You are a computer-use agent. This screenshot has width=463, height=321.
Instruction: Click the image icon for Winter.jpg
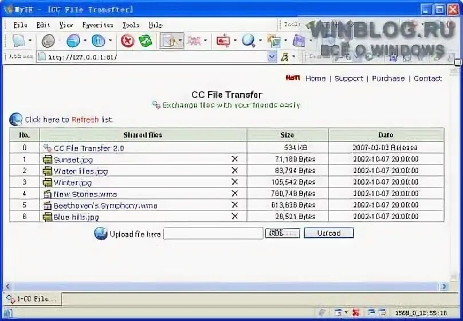point(47,182)
